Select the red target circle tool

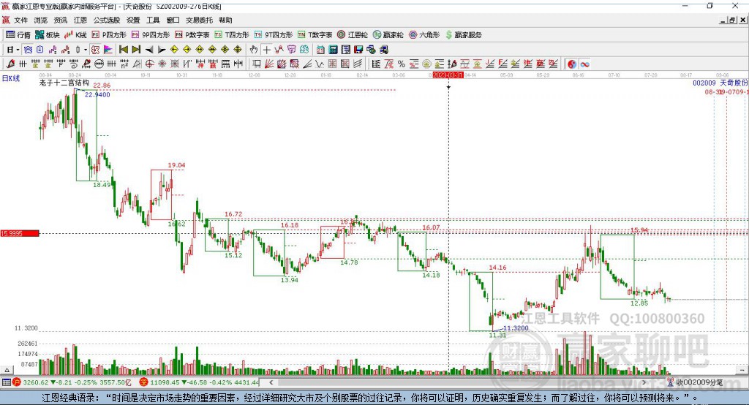(x=149, y=64)
